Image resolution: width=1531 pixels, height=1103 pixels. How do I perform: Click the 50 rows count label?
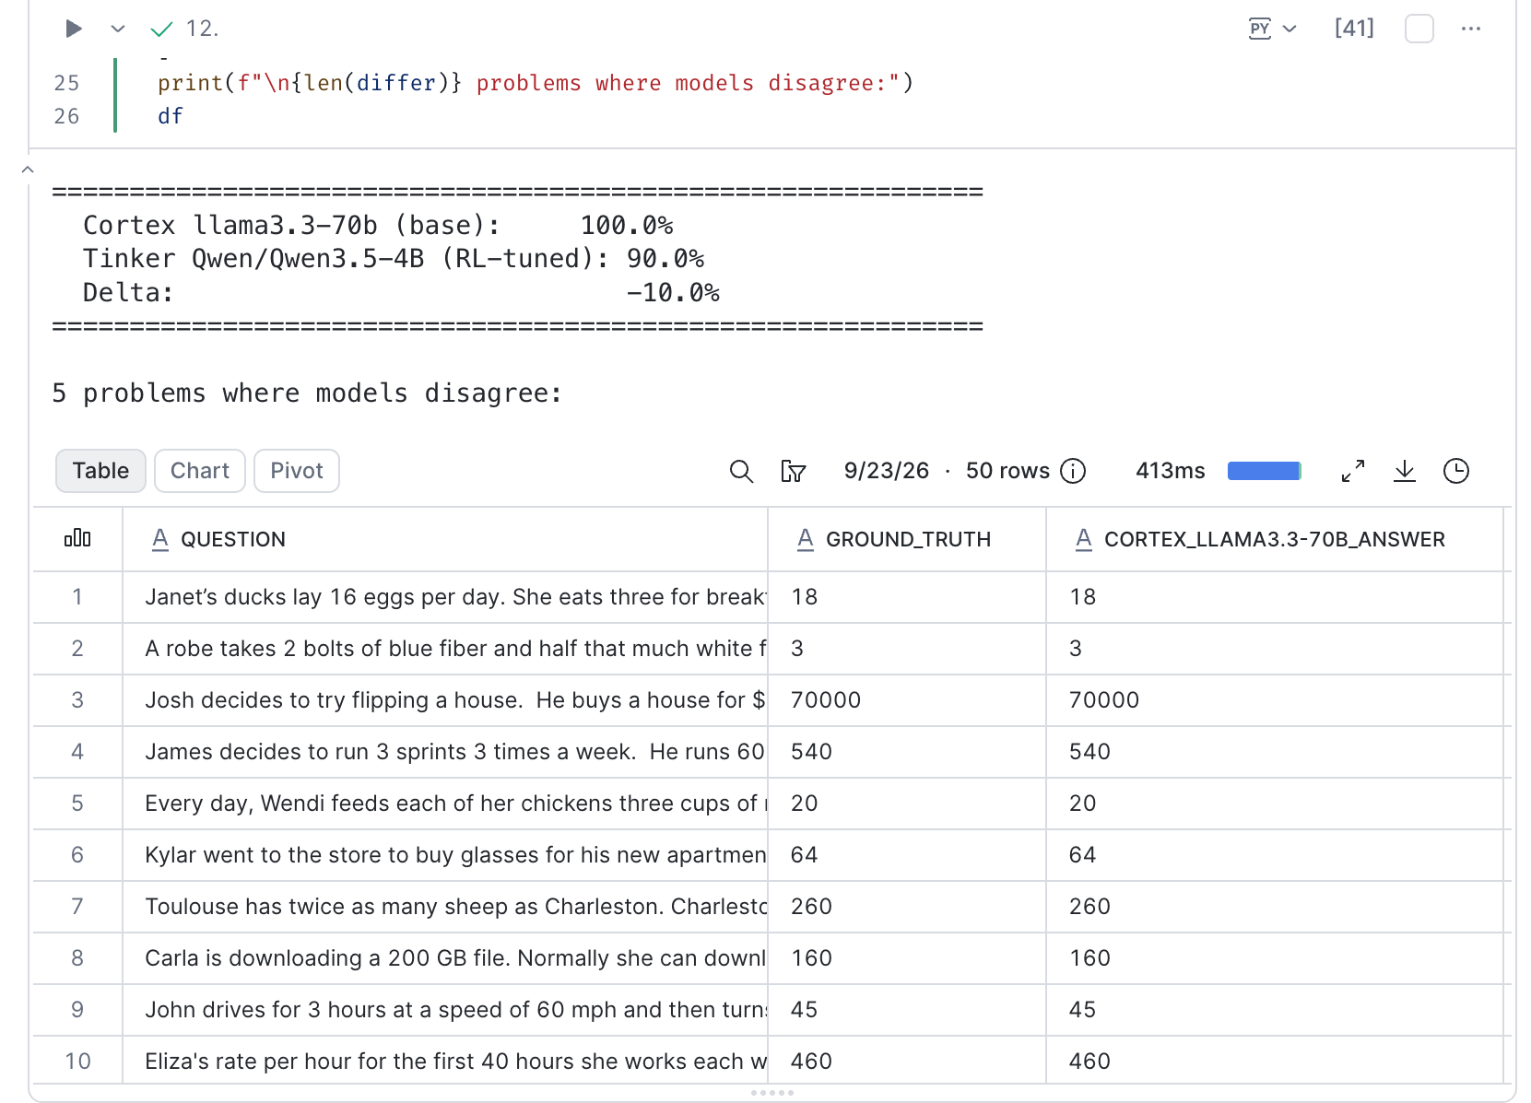click(1007, 471)
